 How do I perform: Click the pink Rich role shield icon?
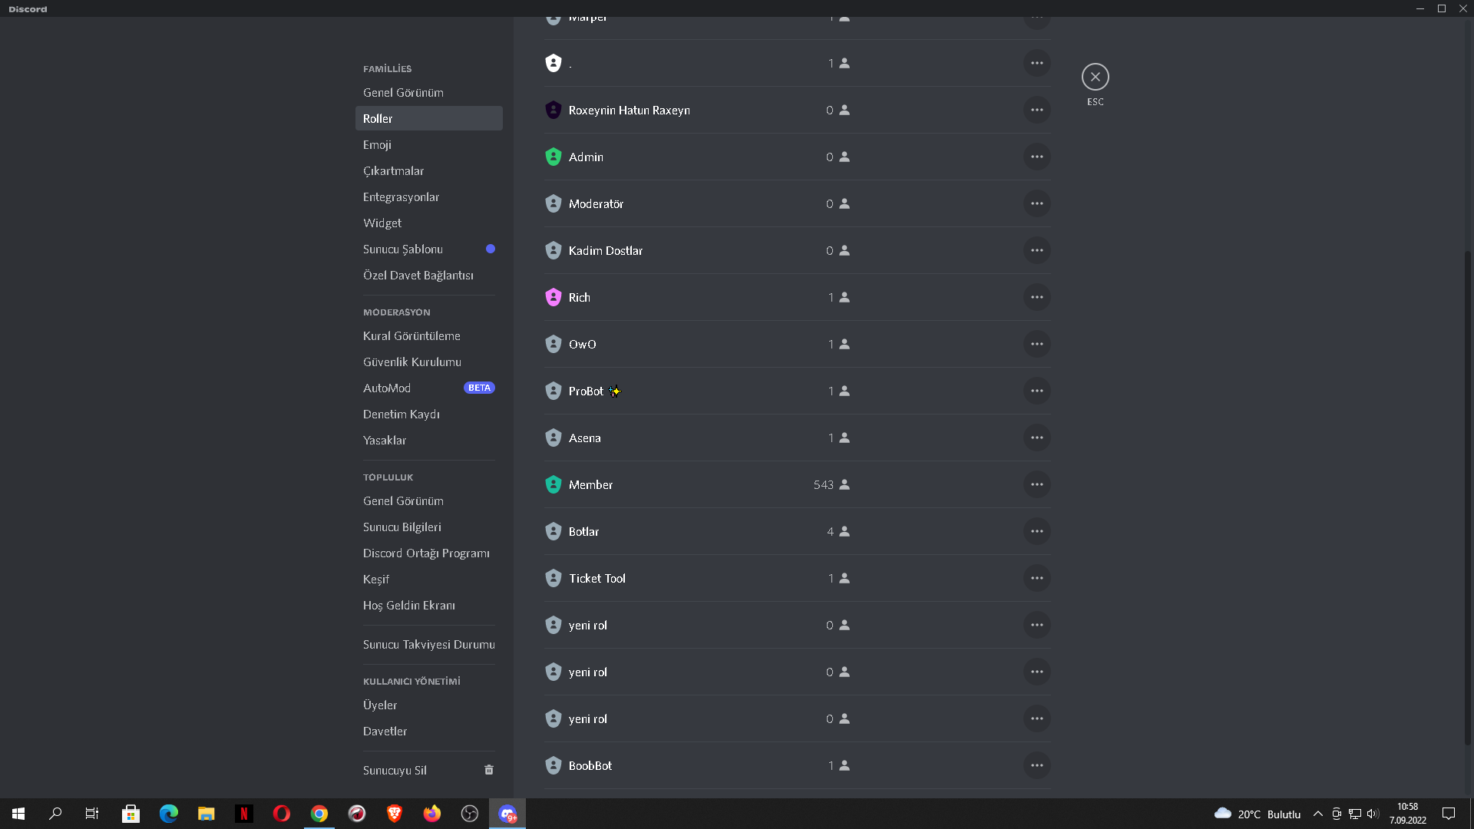[x=554, y=297]
